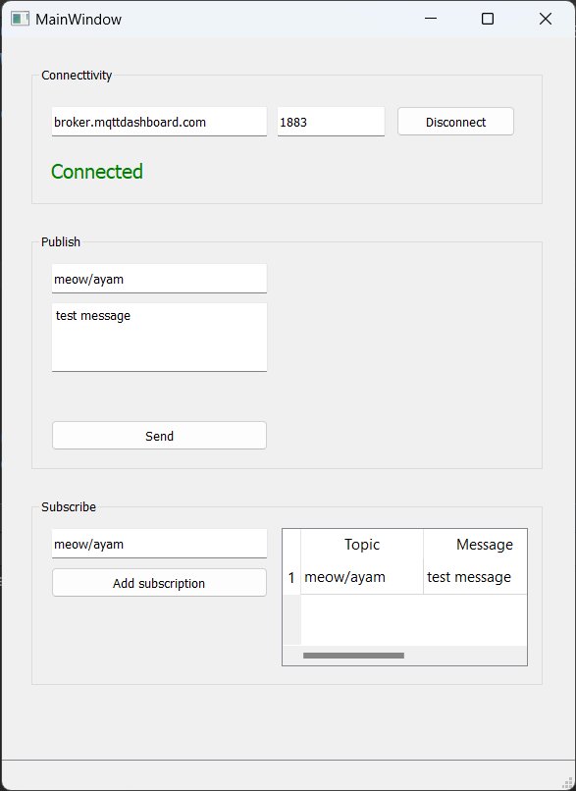Click the green Connected status text

tap(97, 172)
